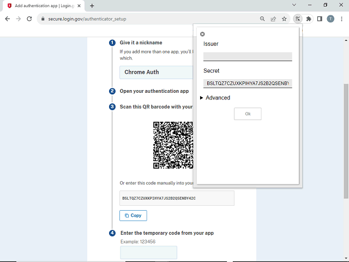Close the authenticator popup with the X icon

[x=202, y=34]
